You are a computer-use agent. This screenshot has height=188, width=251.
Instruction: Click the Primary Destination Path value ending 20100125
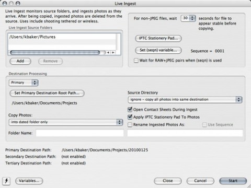[105, 150]
